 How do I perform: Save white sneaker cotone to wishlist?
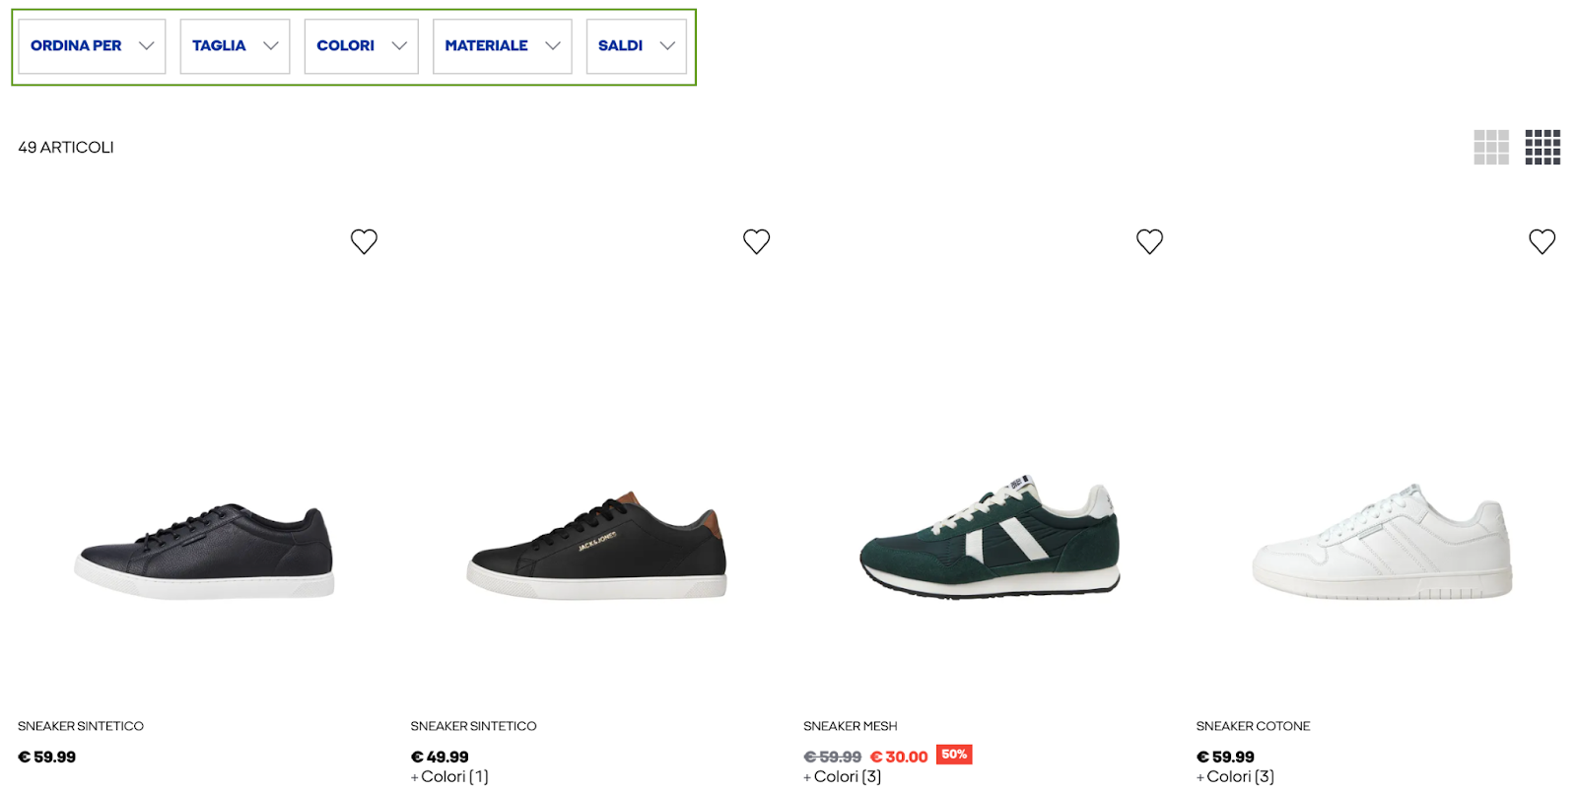[1542, 241]
